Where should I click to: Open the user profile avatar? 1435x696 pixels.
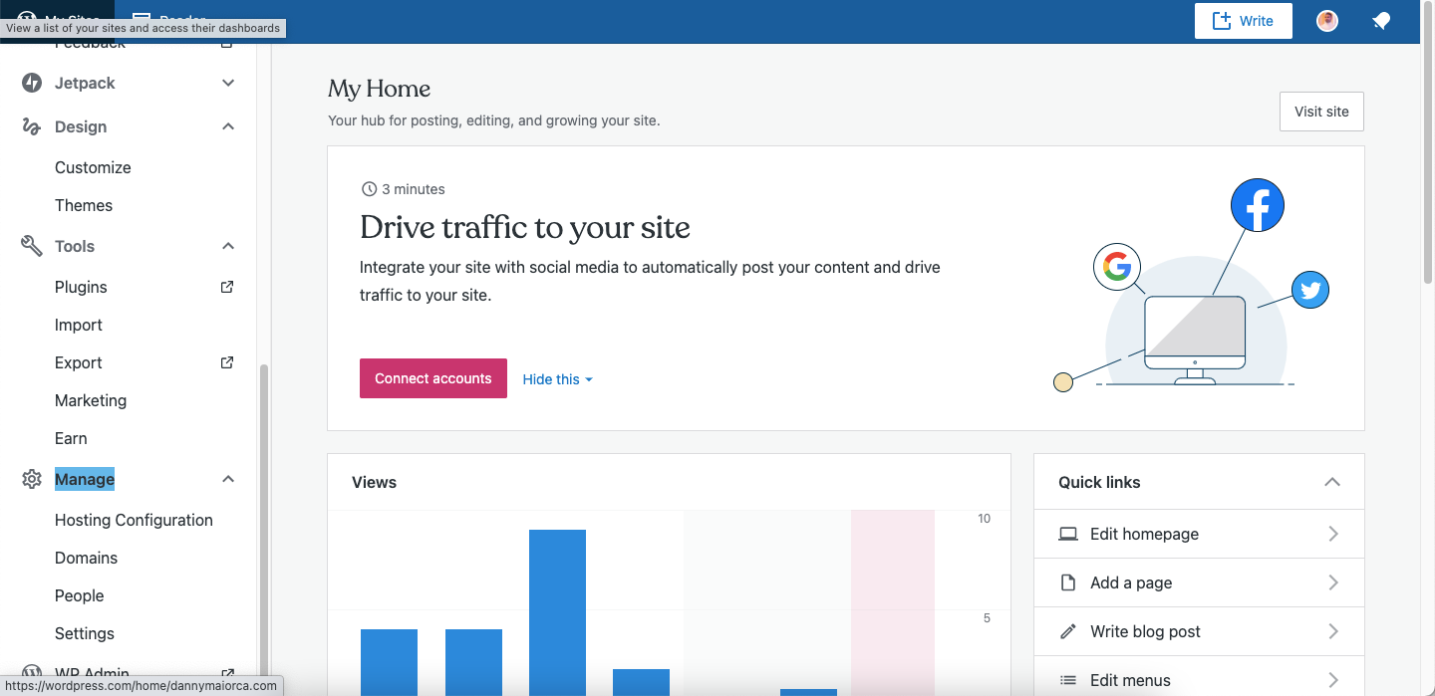click(x=1327, y=21)
